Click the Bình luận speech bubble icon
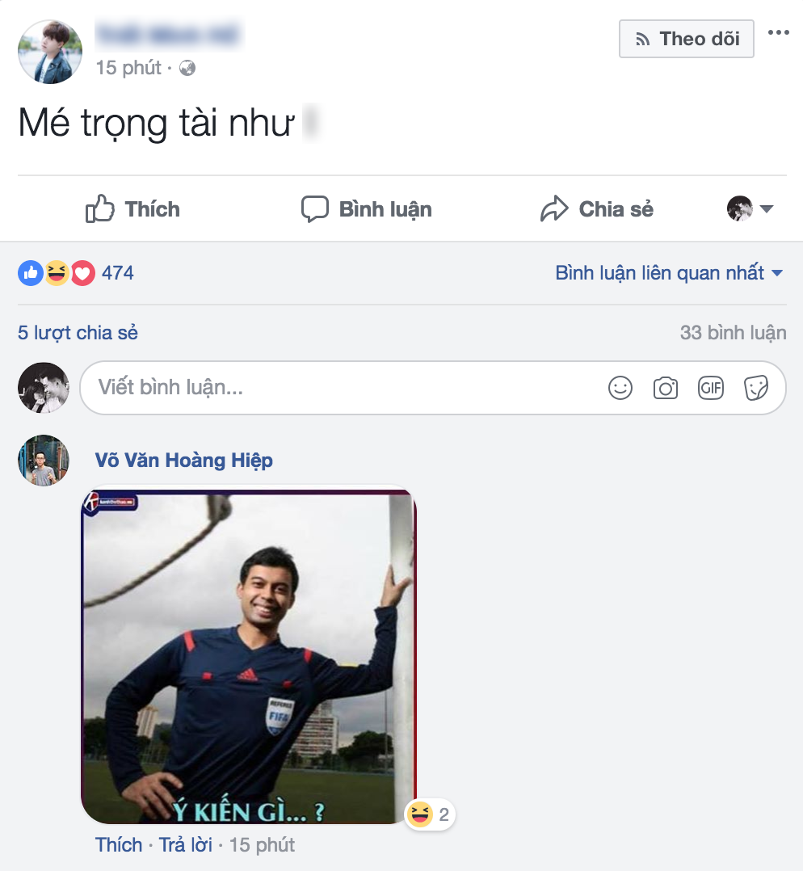 click(x=315, y=209)
